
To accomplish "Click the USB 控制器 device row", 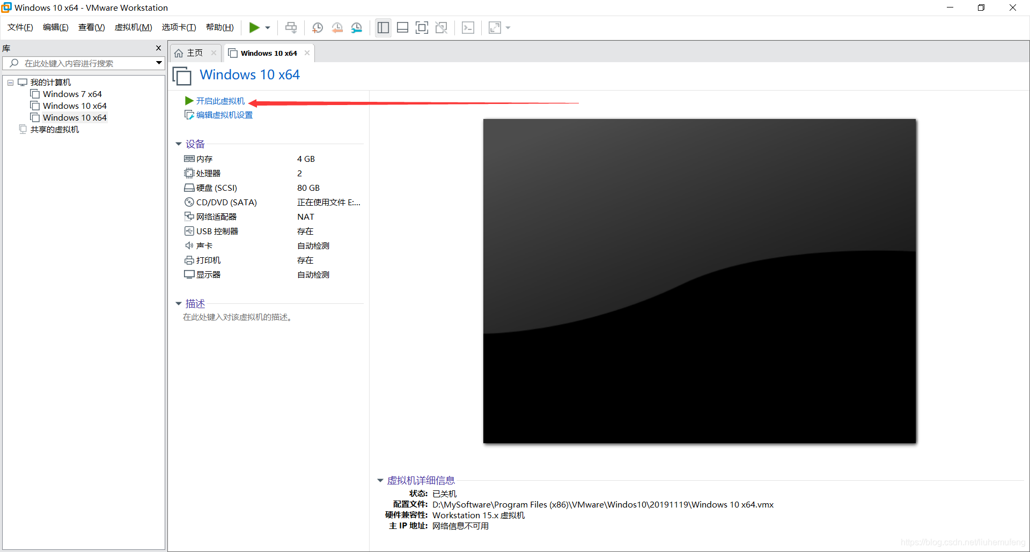I will click(273, 232).
